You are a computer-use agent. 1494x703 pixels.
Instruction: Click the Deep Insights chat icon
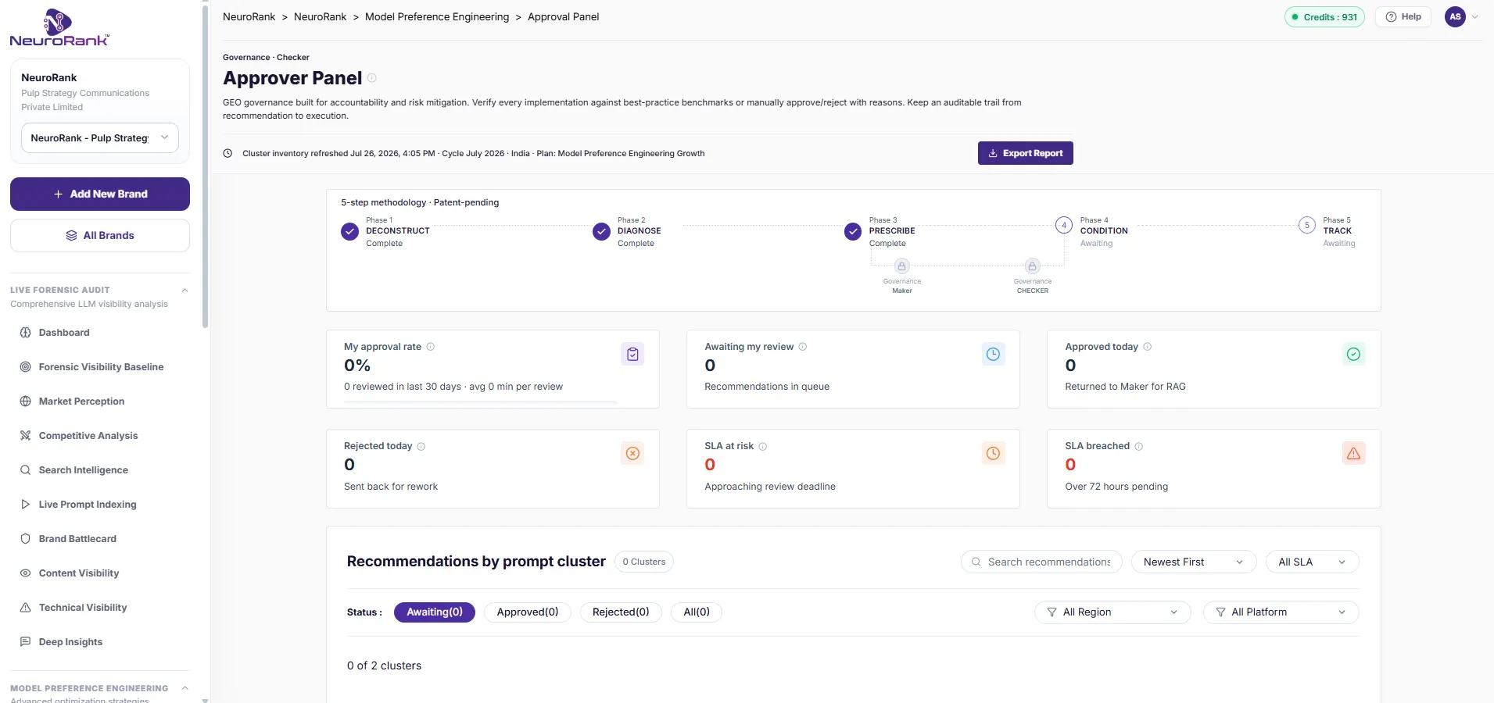[25, 642]
